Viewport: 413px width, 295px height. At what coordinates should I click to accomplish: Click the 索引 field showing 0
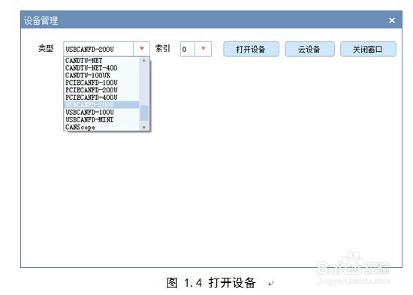click(188, 49)
